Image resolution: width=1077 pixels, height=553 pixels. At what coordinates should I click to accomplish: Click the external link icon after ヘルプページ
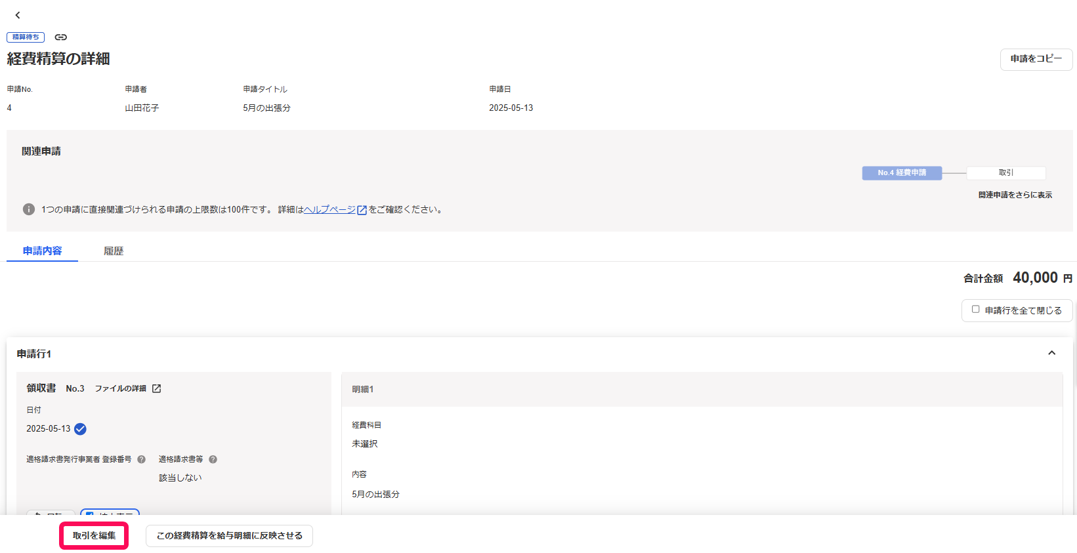(x=362, y=210)
